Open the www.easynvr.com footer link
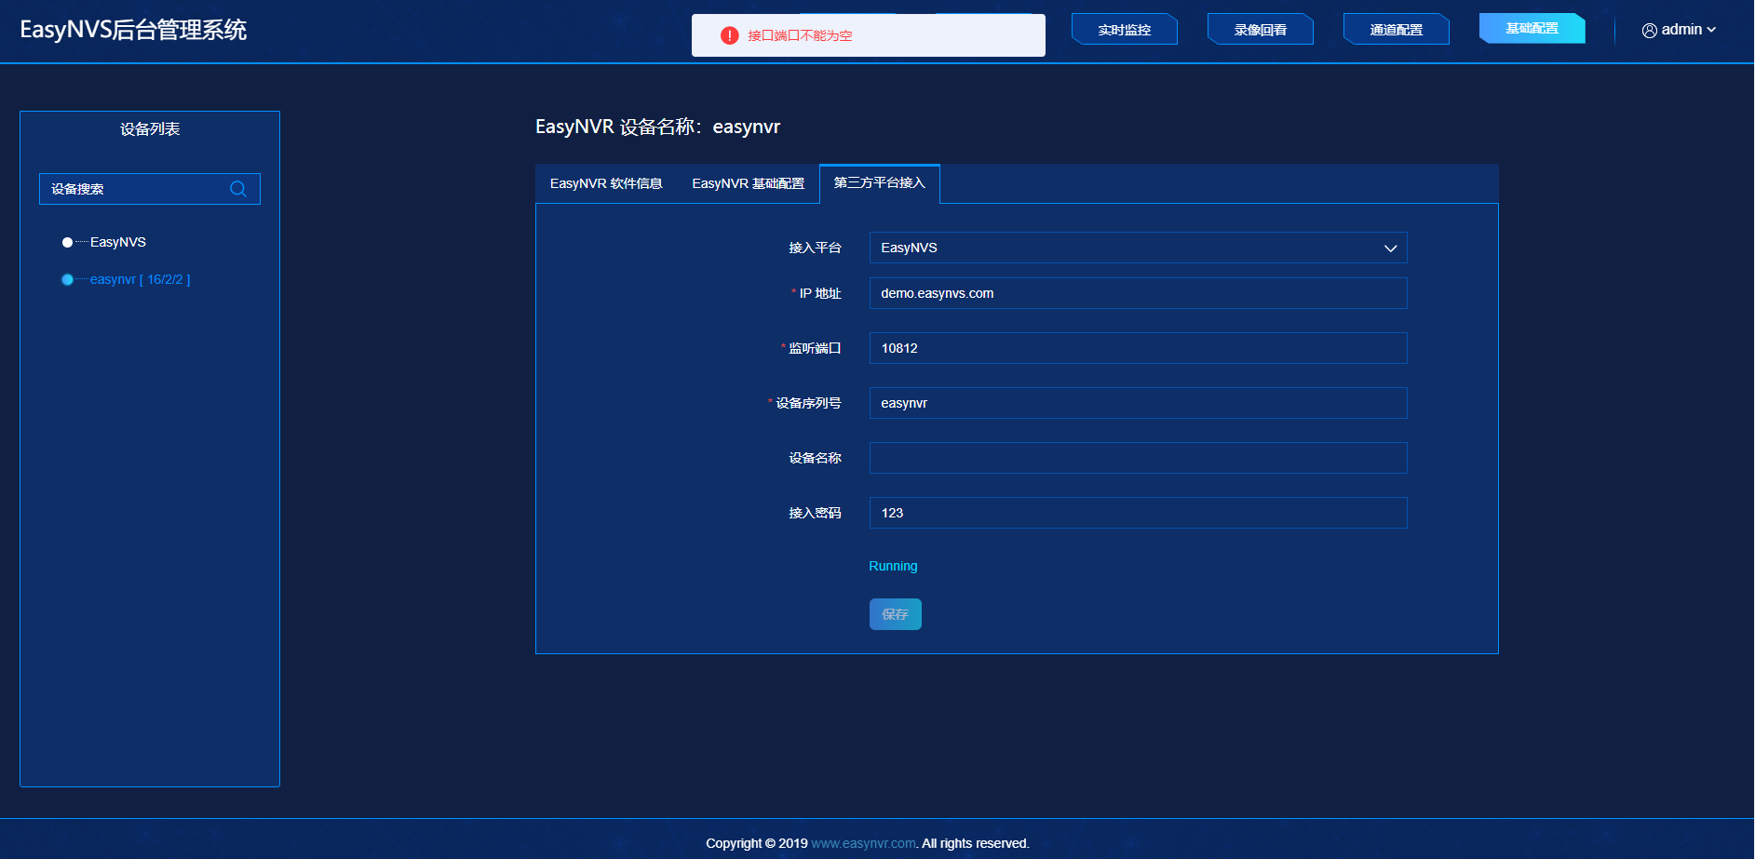The image size is (1755, 859). [x=863, y=843]
